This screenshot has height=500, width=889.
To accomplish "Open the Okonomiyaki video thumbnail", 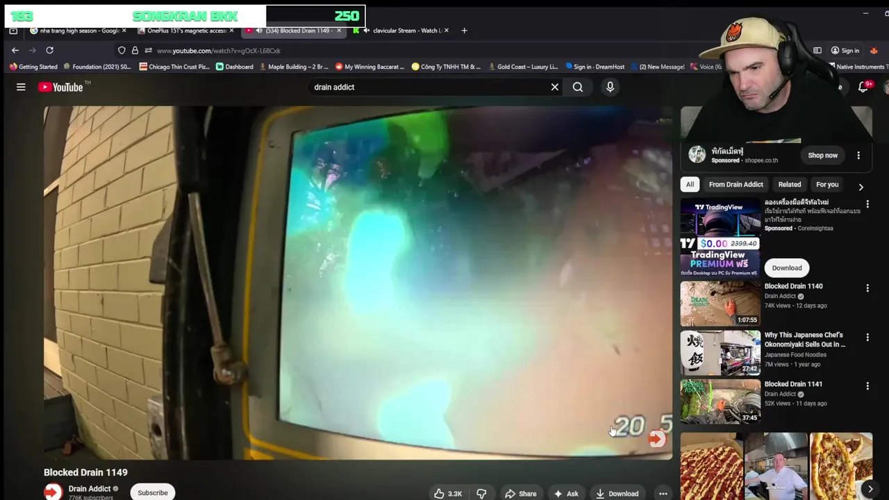I will point(720,353).
